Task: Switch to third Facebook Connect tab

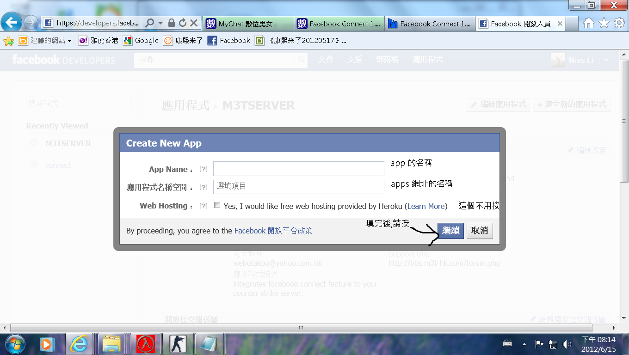Action: 430,24
